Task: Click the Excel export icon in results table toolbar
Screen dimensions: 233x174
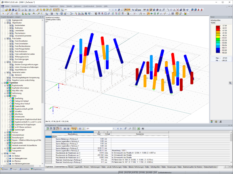Action: 138,129
